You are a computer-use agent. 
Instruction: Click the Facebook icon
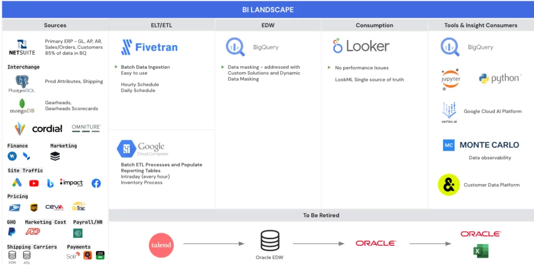(96, 183)
